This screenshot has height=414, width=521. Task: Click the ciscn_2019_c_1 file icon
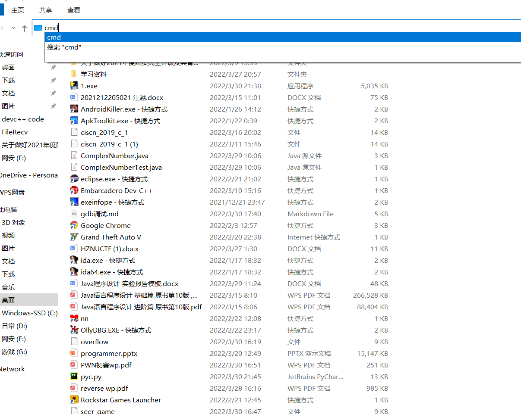pos(74,132)
